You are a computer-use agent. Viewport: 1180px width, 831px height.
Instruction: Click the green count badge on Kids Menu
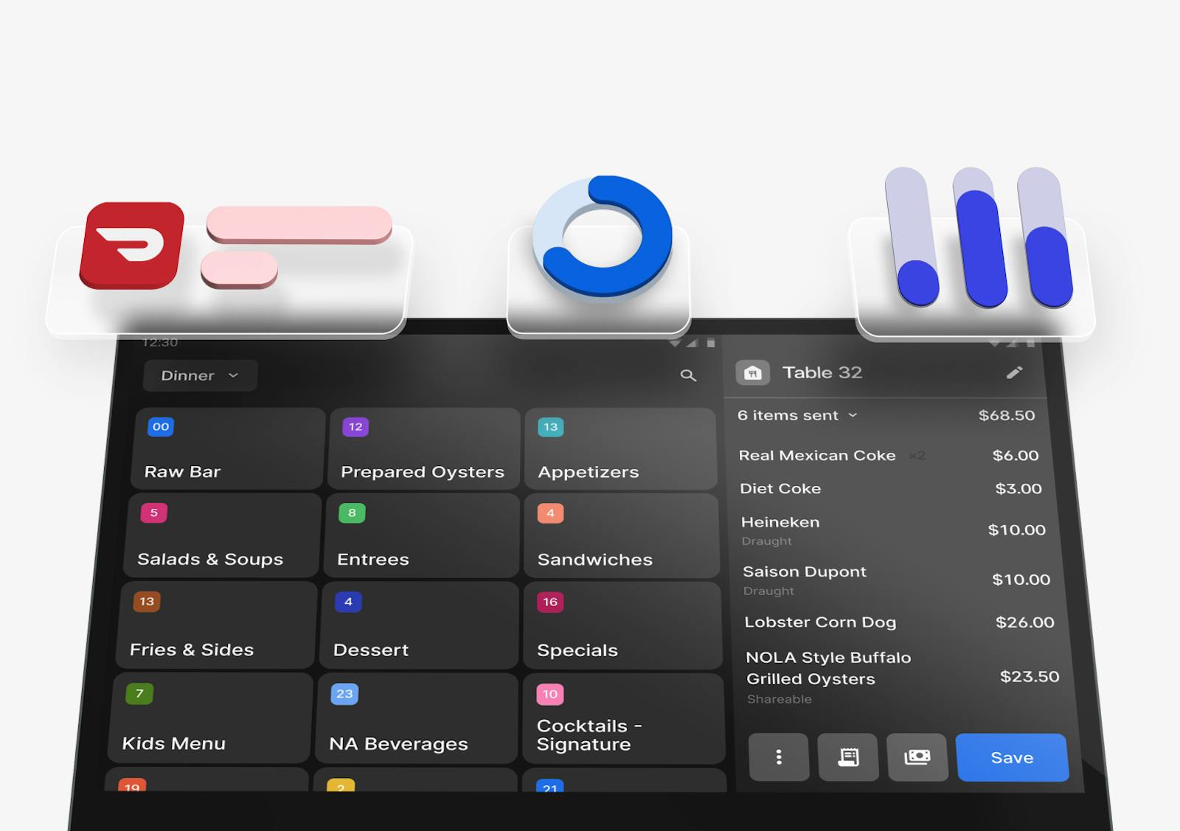tap(140, 693)
